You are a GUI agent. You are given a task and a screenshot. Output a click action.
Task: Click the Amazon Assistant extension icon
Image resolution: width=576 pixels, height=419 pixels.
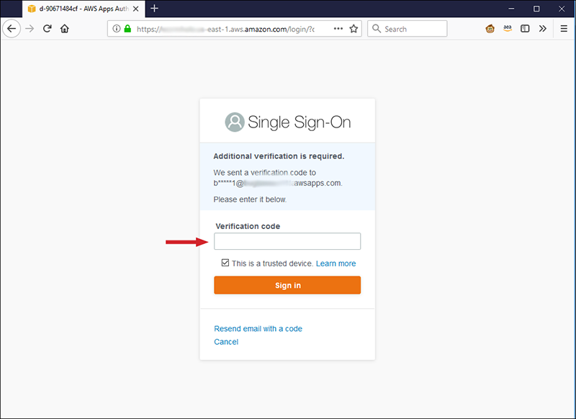click(x=508, y=28)
